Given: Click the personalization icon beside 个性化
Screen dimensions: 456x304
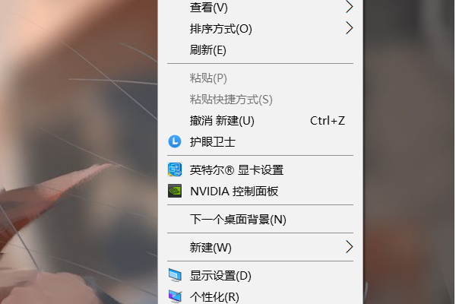Looking at the screenshot, I should pos(175,296).
